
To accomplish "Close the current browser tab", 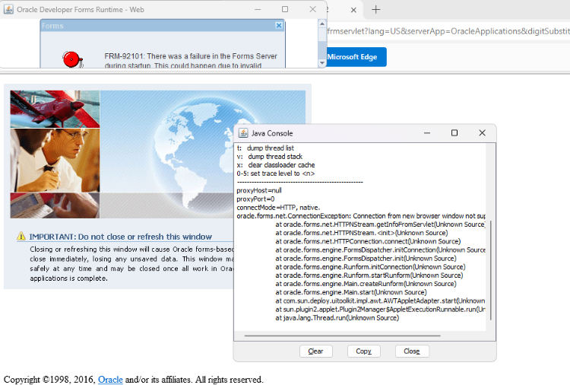I will click(353, 10).
